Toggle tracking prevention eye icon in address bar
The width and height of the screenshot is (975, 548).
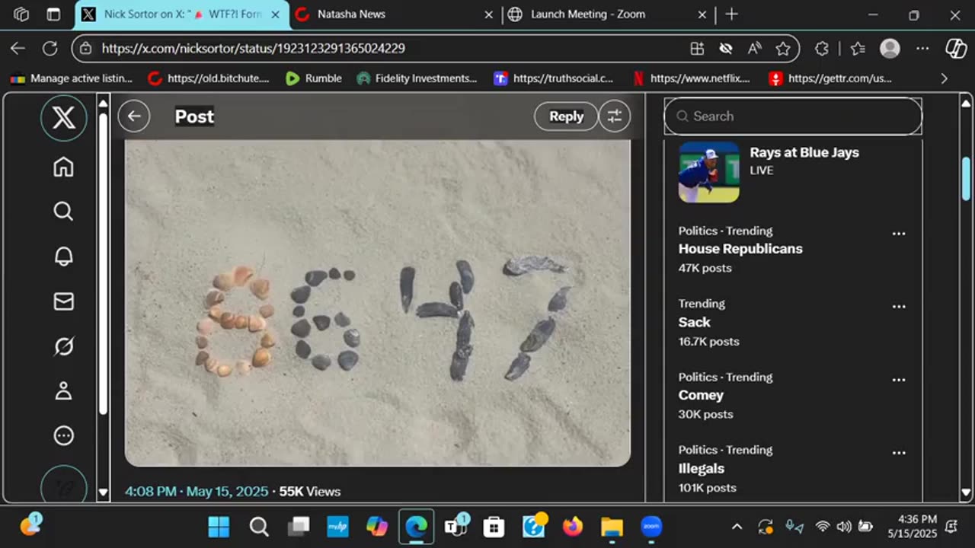726,49
